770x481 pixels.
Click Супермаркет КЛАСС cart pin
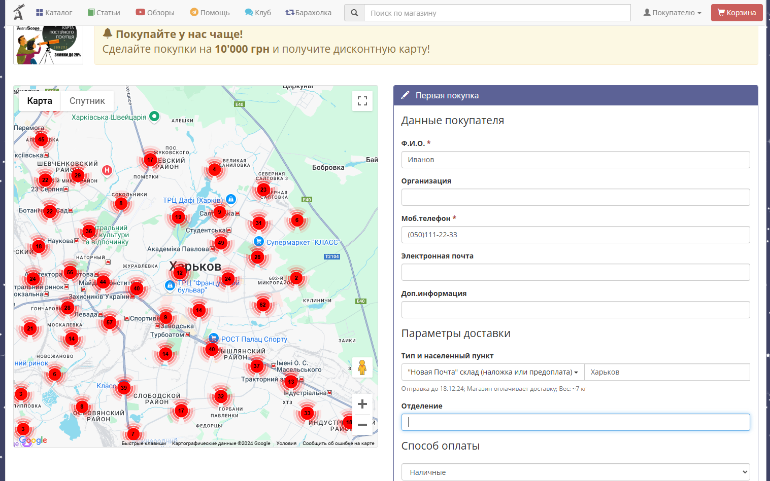[258, 241]
